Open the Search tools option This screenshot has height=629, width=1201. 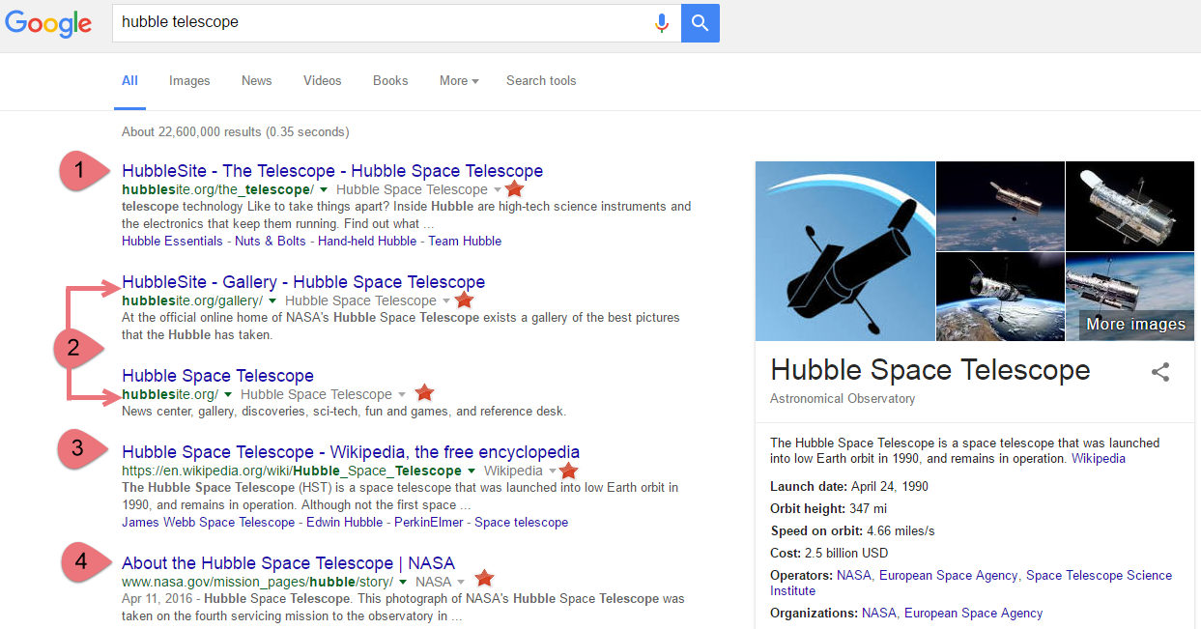[x=541, y=81]
